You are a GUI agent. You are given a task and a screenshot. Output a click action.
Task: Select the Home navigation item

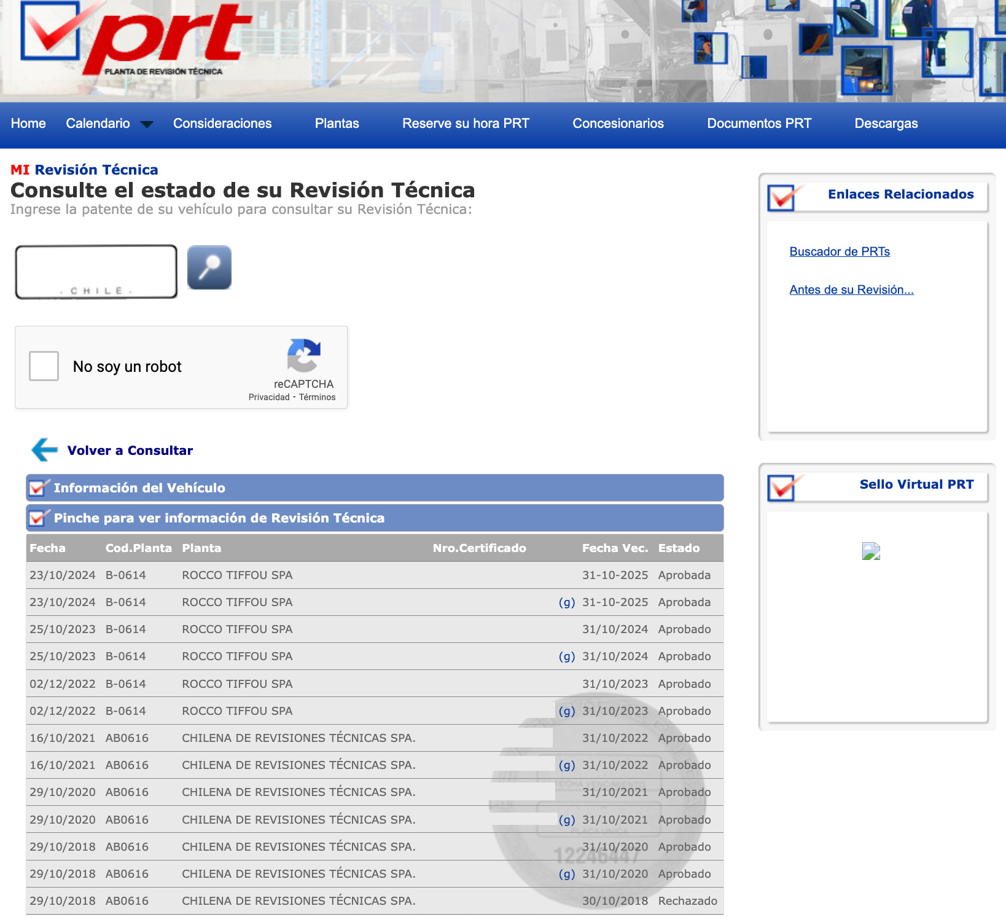pyautogui.click(x=28, y=123)
